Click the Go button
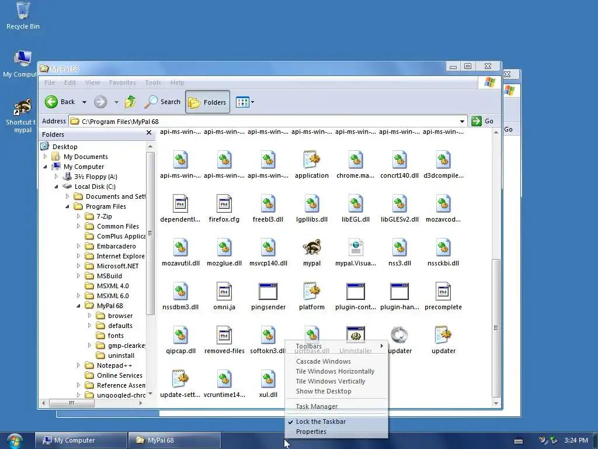Viewport: 598px width, 449px height. tap(483, 121)
